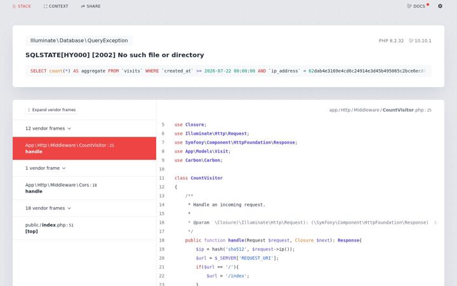Click the SQLSTATE error message heading
Viewport: 457px width, 286px height.
pos(114,55)
